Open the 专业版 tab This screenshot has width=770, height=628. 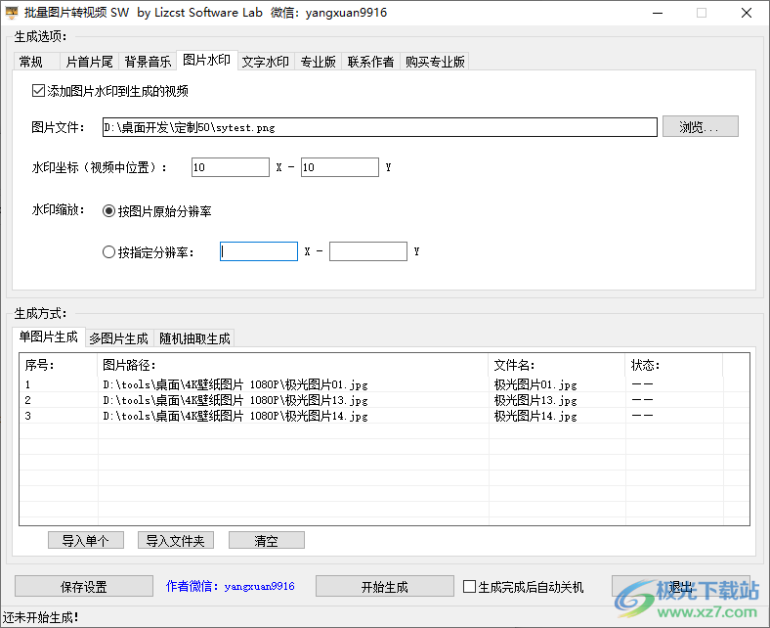[319, 62]
